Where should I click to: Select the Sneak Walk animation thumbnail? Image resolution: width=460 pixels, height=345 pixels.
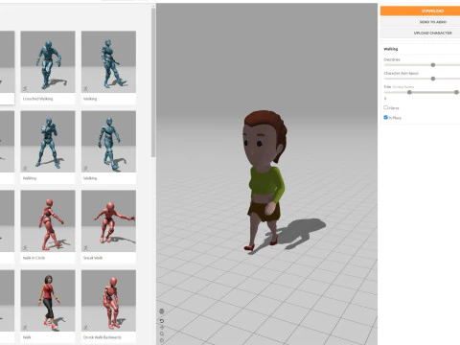108,221
